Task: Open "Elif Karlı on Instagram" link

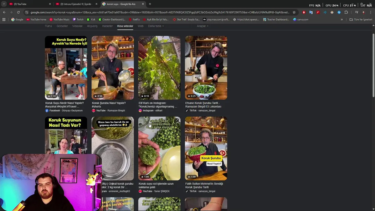Action: [158, 105]
